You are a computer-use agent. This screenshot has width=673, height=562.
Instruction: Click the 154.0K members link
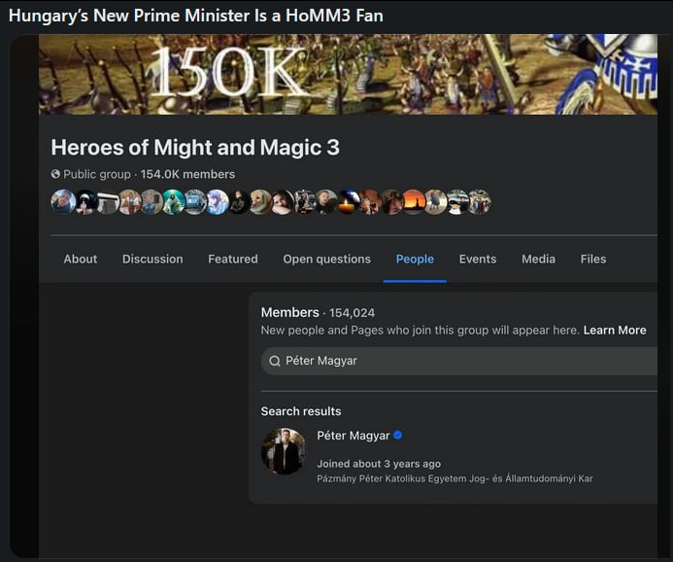pos(187,174)
